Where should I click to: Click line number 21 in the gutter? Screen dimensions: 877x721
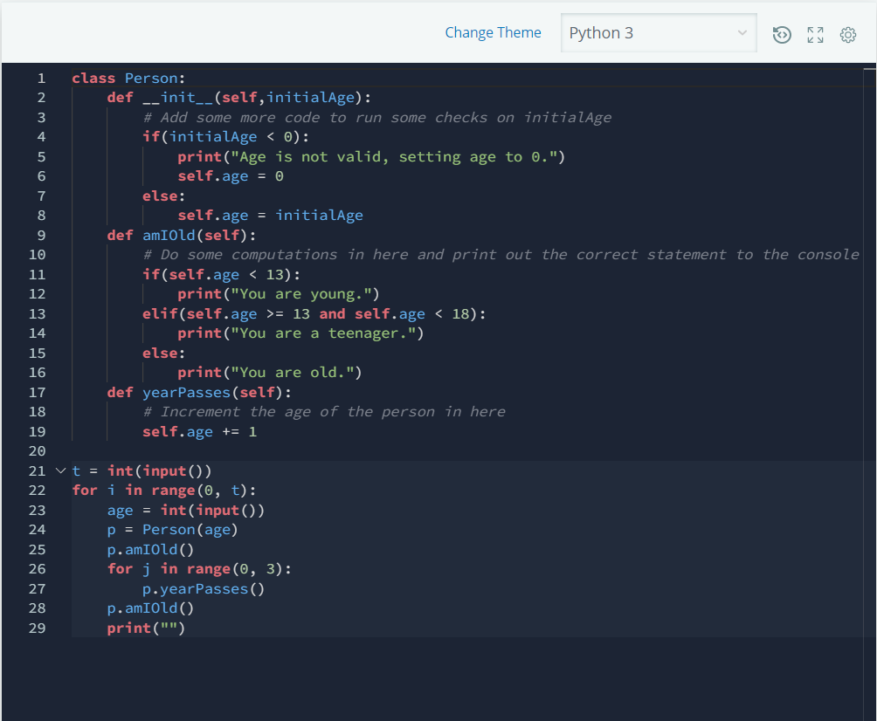36,470
